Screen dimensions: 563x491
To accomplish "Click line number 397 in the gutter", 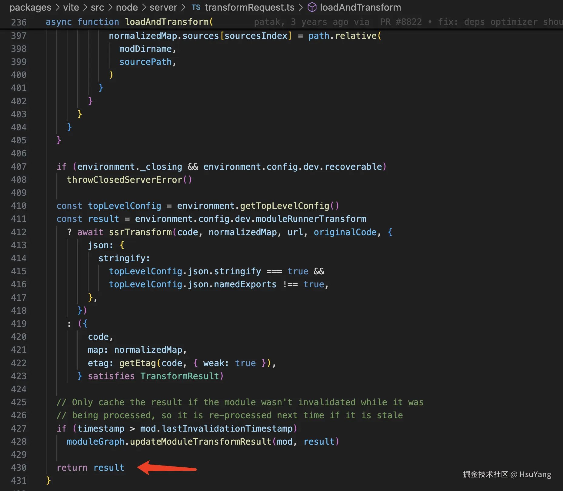I will pos(19,36).
